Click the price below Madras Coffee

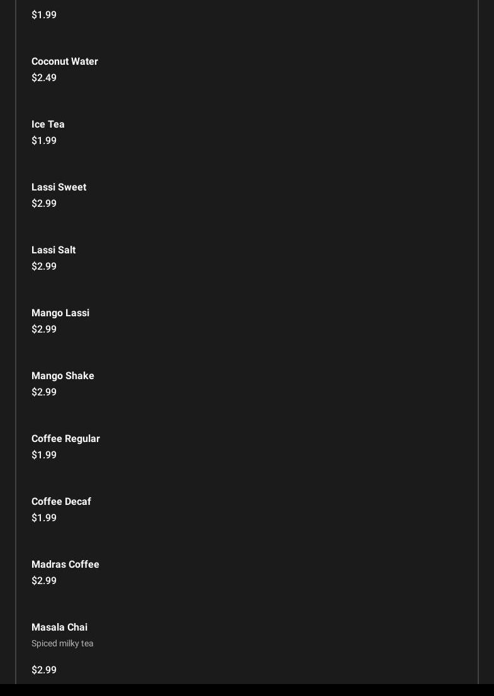pyautogui.click(x=44, y=581)
